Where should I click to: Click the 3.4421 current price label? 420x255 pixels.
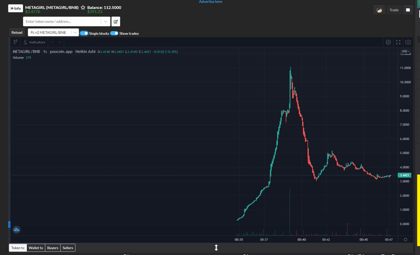pos(405,175)
